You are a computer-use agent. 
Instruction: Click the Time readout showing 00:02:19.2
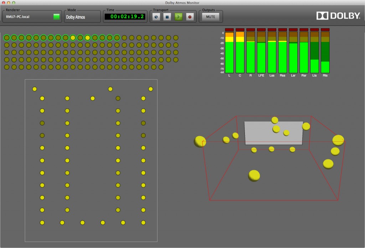125,16
